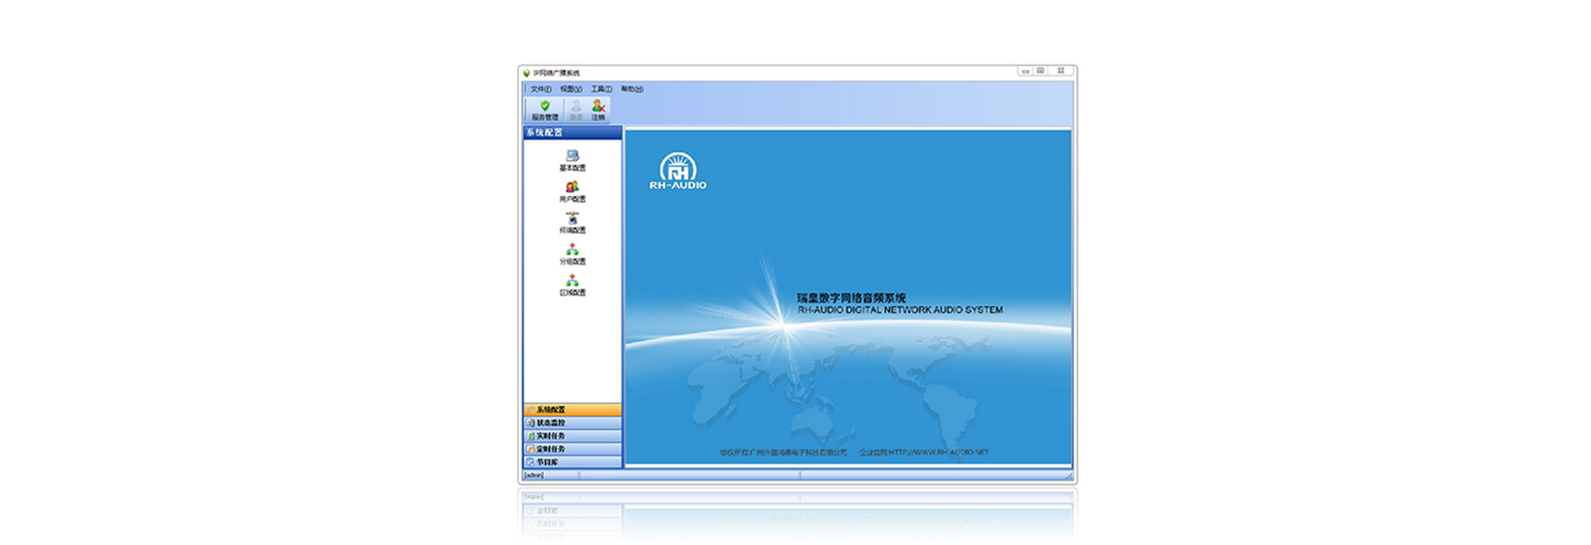
Task: Click the RH-AUDIO DIGITAL NETWORK AUDIO SYSTEM text
Action: click(x=900, y=310)
